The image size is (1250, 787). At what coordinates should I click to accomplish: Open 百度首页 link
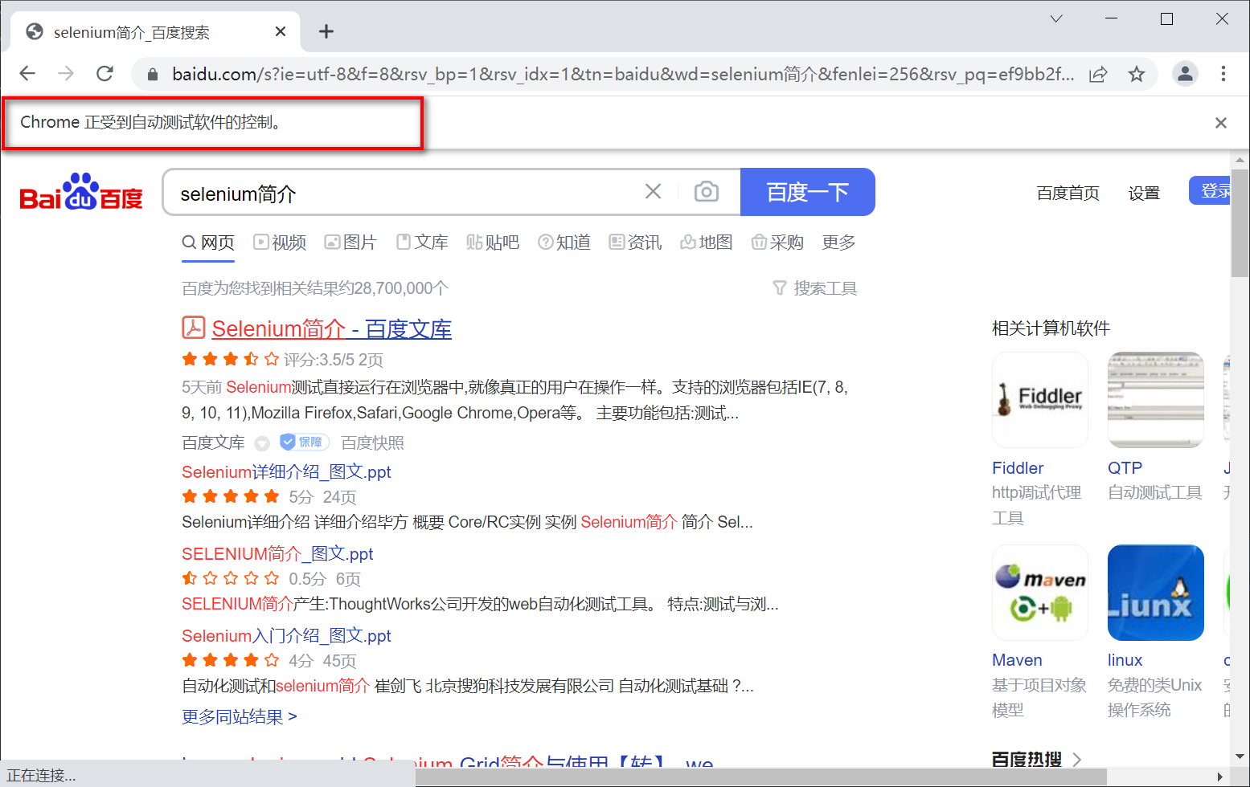[x=1068, y=194]
